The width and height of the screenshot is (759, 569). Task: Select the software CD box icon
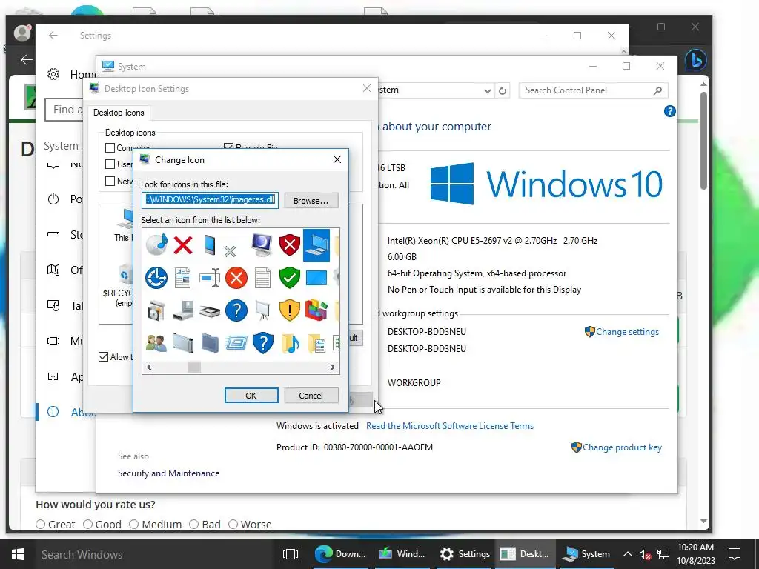(x=156, y=310)
